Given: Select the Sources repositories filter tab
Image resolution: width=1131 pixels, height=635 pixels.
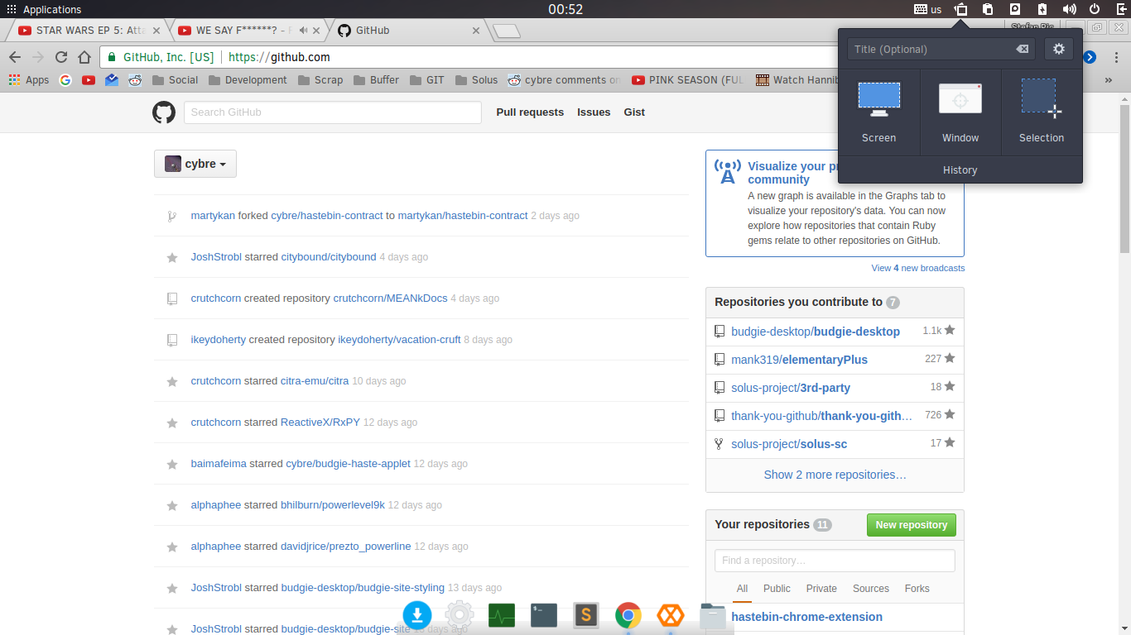Looking at the screenshot, I should click(871, 589).
